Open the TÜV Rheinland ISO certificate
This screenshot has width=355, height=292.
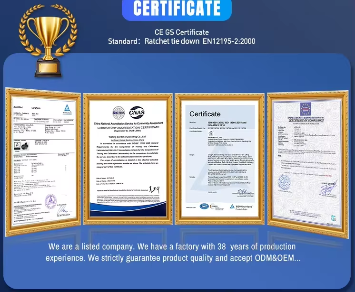coord(219,159)
